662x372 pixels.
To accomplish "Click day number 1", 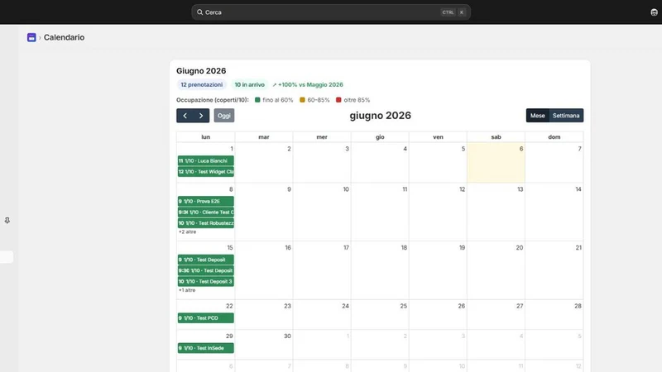I will pos(232,149).
